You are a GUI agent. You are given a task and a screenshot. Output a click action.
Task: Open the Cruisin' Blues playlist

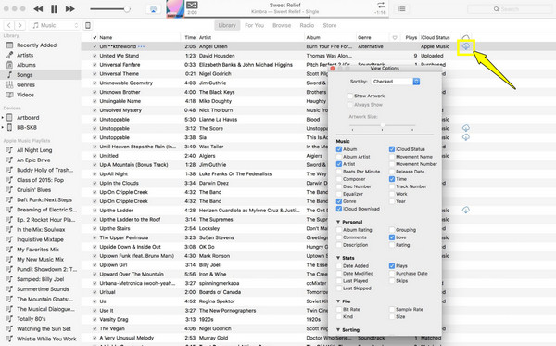(x=33, y=190)
